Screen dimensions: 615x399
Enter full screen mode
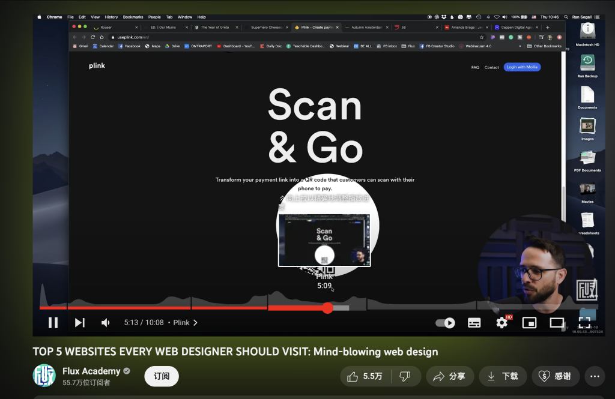584,323
